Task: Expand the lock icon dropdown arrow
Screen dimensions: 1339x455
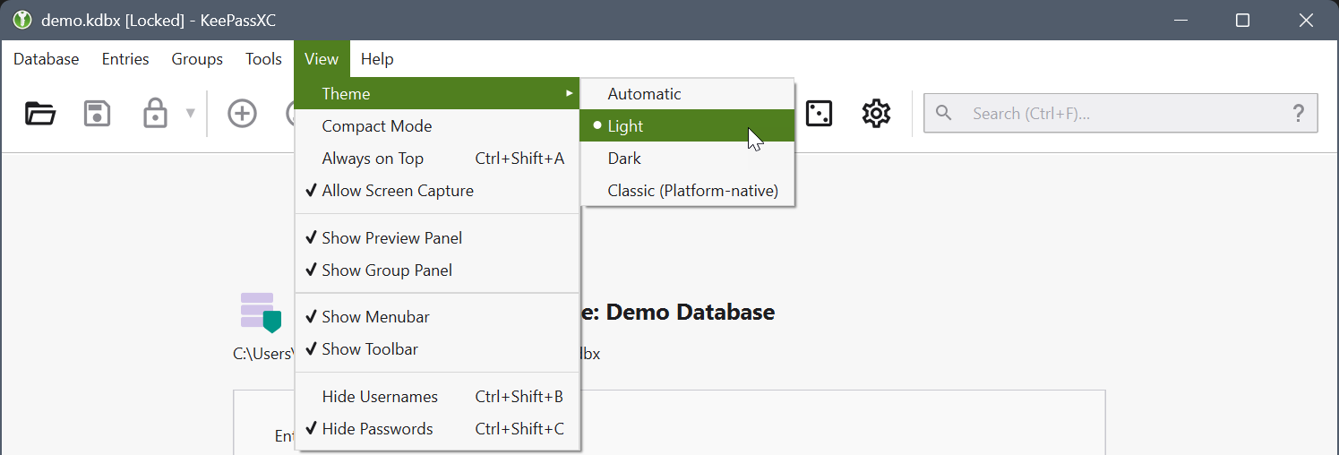Action: (190, 114)
